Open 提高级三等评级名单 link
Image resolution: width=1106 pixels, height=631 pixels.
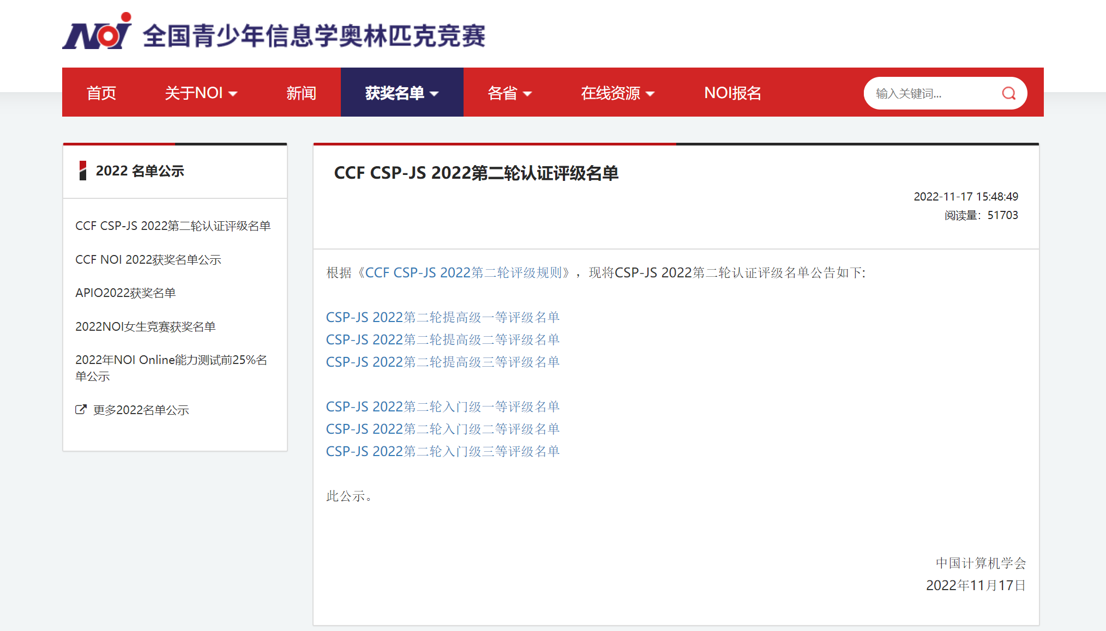click(x=443, y=362)
